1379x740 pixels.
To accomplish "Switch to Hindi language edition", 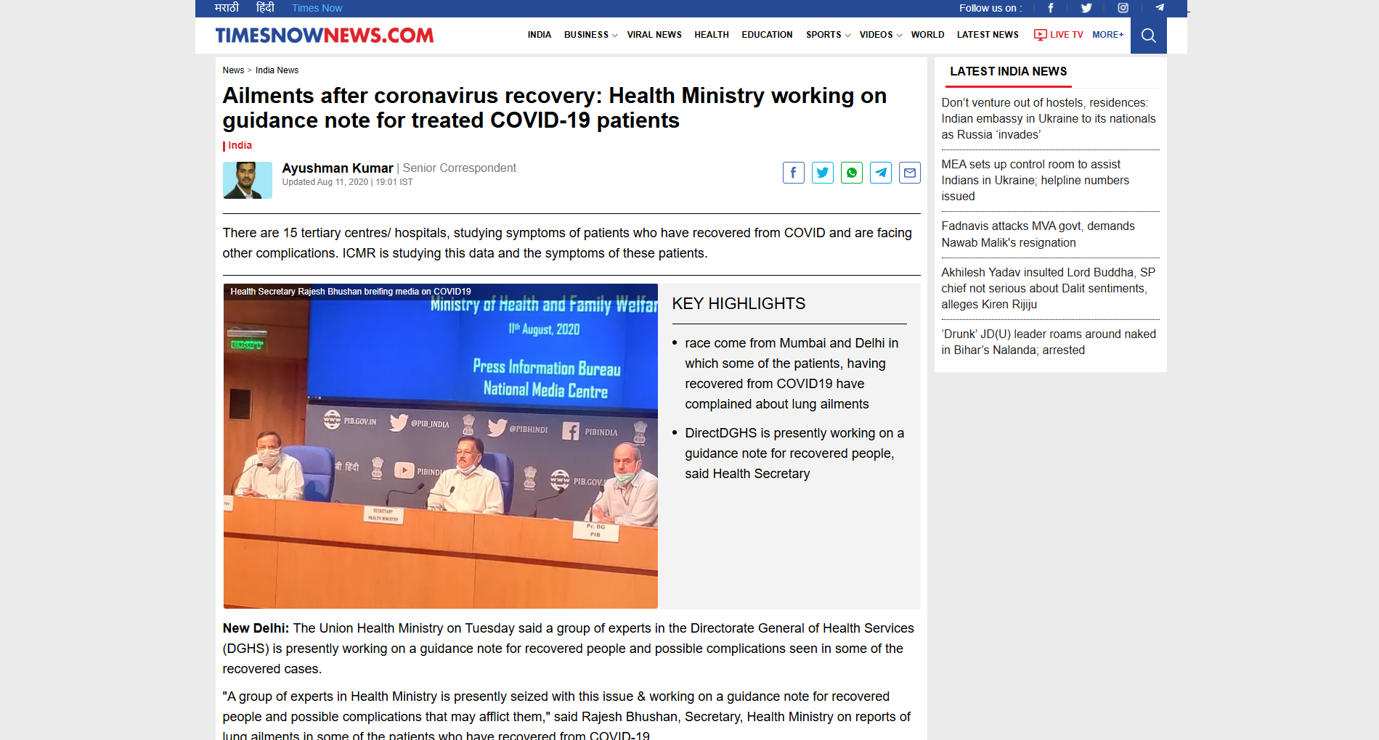I will [x=265, y=8].
